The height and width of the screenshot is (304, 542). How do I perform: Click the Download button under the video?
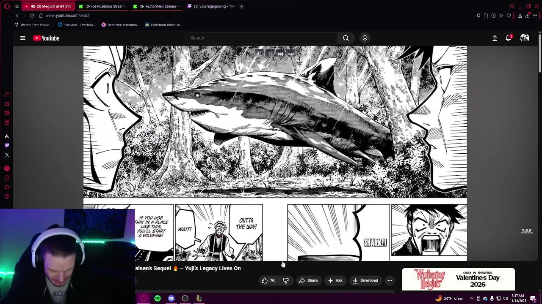click(365, 280)
